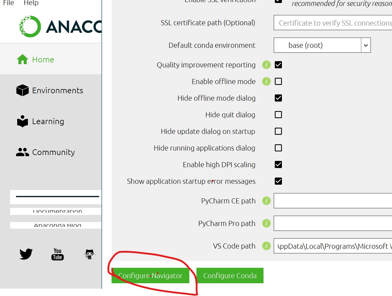Click info icon beside Enable offline mode
Image resolution: width=392 pixels, height=296 pixels.
[266, 81]
